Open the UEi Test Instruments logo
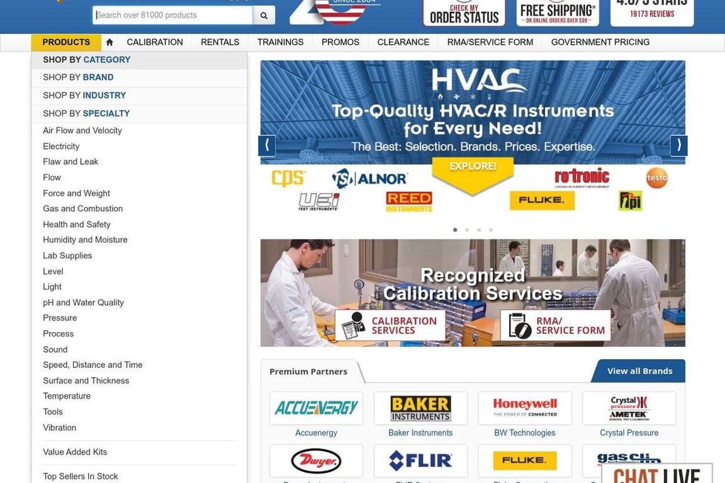The width and height of the screenshot is (725, 483). coord(319,201)
